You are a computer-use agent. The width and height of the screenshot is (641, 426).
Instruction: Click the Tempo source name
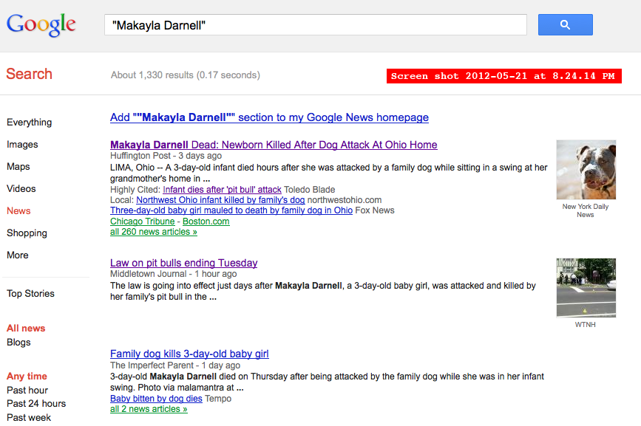click(x=218, y=399)
